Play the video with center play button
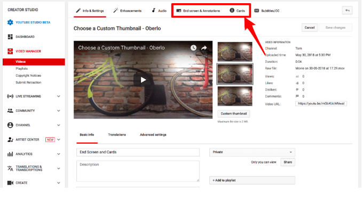Image resolution: width=362 pixels, height=200 pixels. click(143, 80)
